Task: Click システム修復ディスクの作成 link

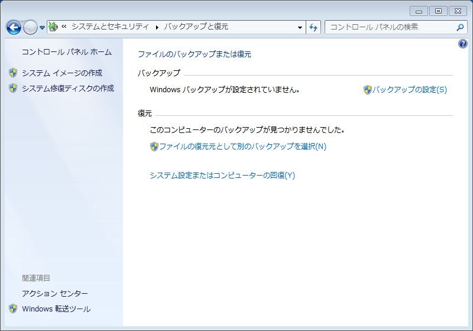Action: (68, 88)
